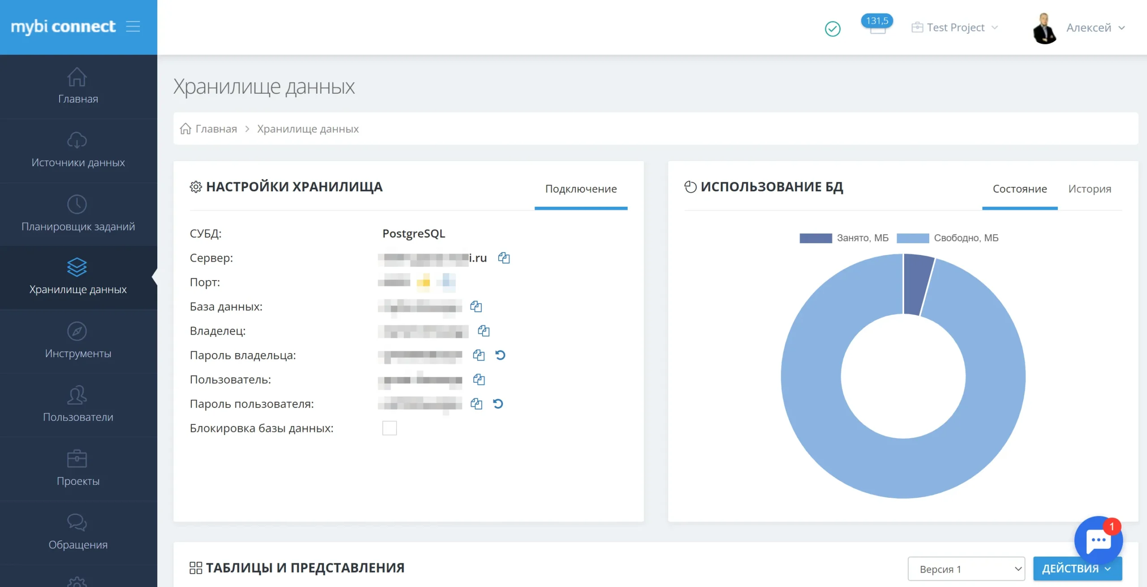
Task: Enable the database lock checkbox
Action: (389, 428)
